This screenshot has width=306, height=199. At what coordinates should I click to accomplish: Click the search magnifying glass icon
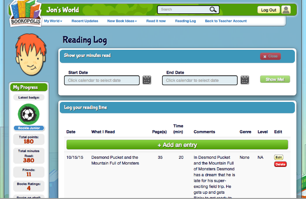(213, 10)
